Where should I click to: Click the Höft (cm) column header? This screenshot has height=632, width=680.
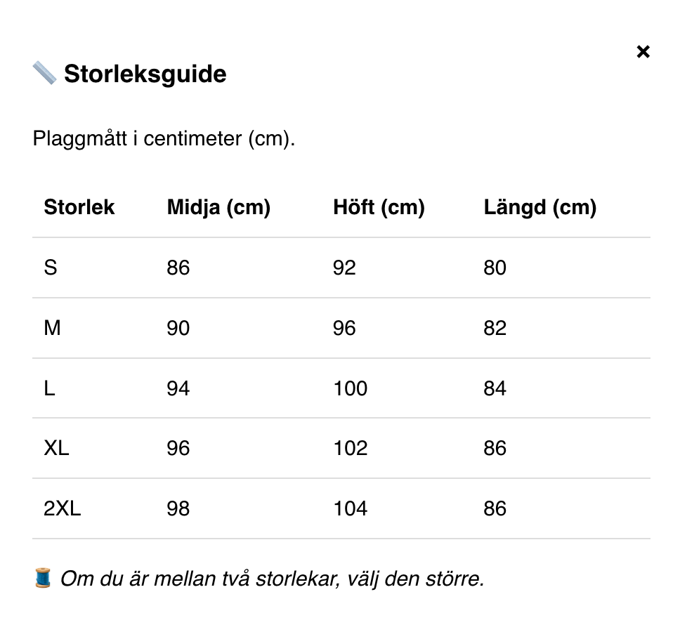point(379,207)
